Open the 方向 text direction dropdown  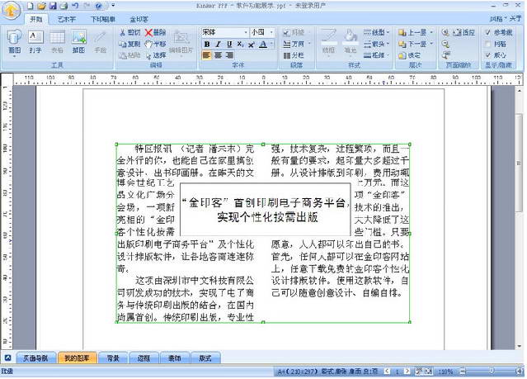click(x=296, y=44)
